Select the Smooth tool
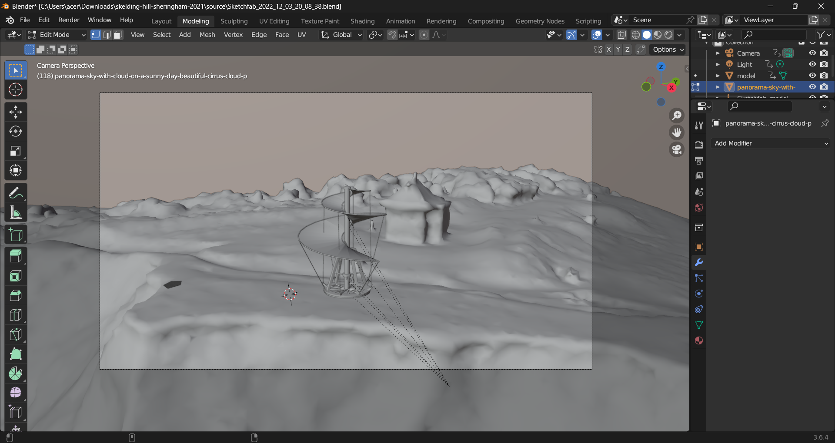Image resolution: width=835 pixels, height=443 pixels. [16, 393]
